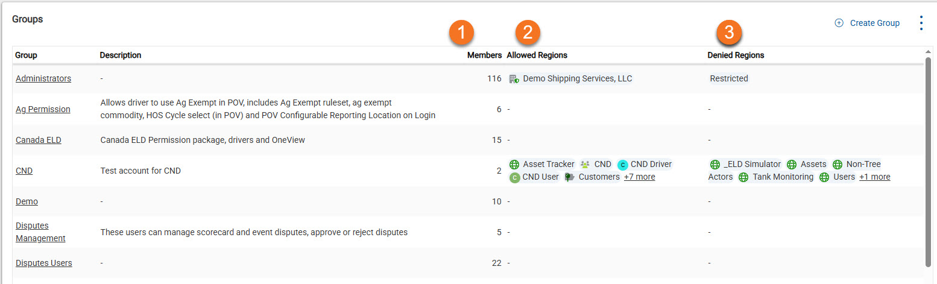Open the Disputes Management group link
937x284 pixels.
[40, 232]
